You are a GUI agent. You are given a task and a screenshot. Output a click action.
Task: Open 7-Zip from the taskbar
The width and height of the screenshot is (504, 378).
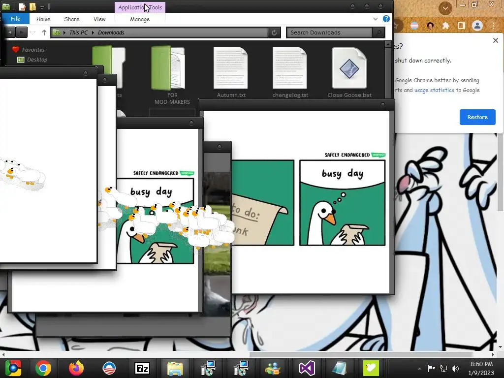pyautogui.click(x=142, y=368)
